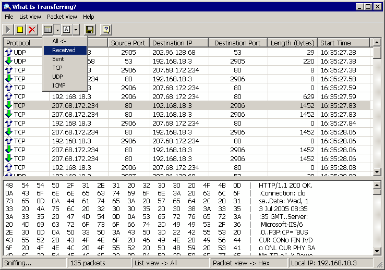Click the red X clear packets icon

click(32, 30)
